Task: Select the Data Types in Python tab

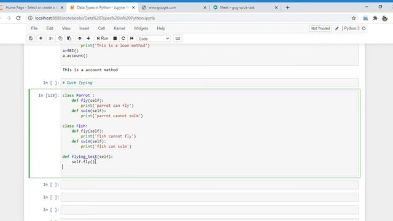Action: click(x=103, y=7)
